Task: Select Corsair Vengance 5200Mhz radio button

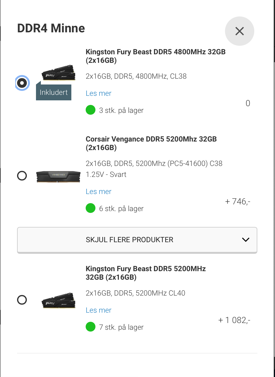Action: pyautogui.click(x=22, y=176)
